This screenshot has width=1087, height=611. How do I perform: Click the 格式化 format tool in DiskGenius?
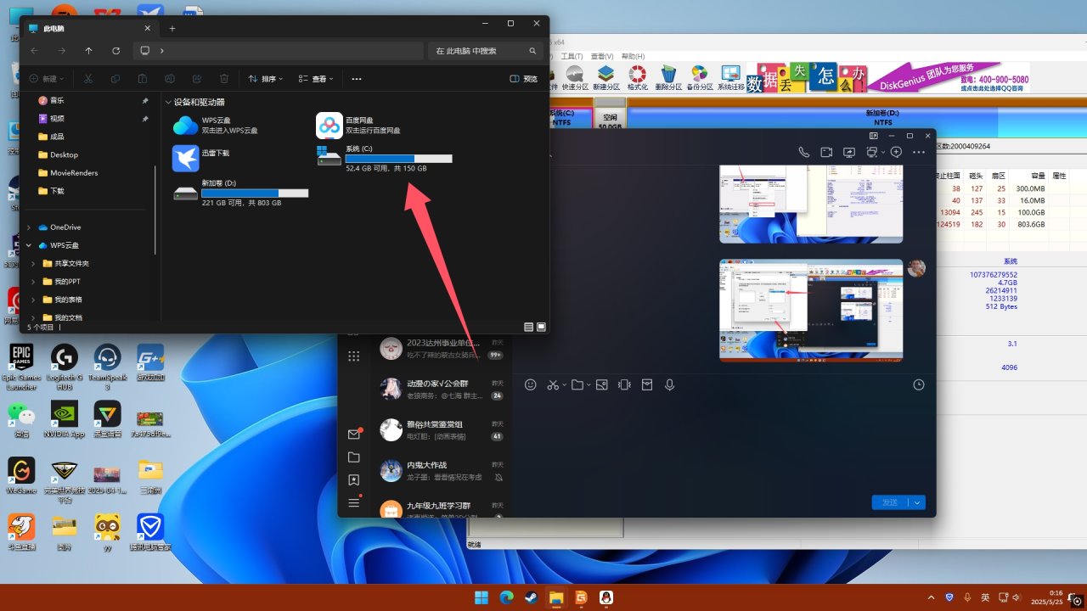coord(637,77)
